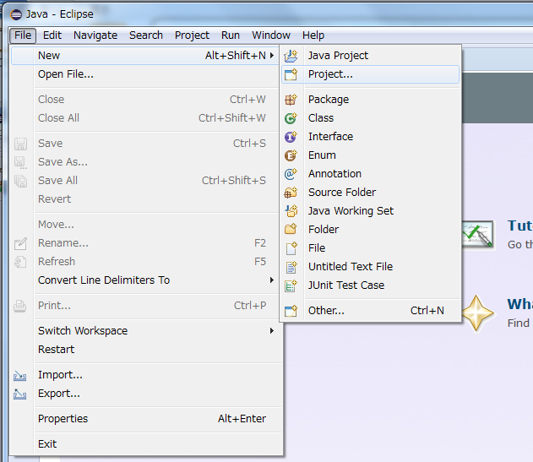Screen dimensions: 533x462
Task: Click the Folder icon in New submenu
Action: (x=291, y=230)
